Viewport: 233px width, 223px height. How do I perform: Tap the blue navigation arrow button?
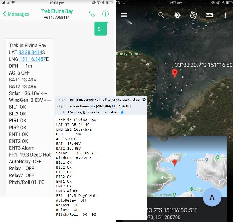point(212,197)
